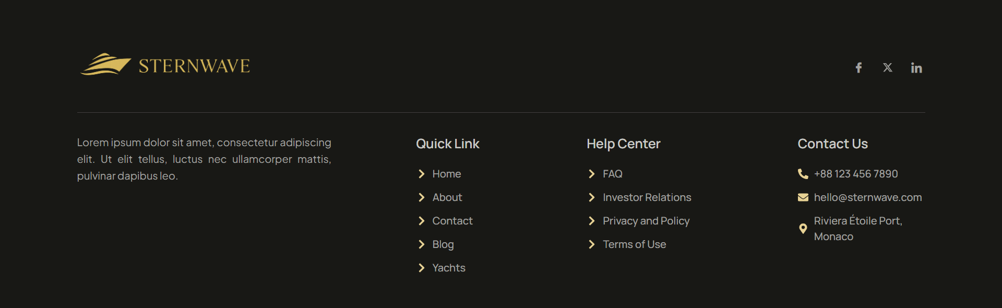Open the Terms of Use link
This screenshot has height=308, width=1002.
pyautogui.click(x=635, y=244)
